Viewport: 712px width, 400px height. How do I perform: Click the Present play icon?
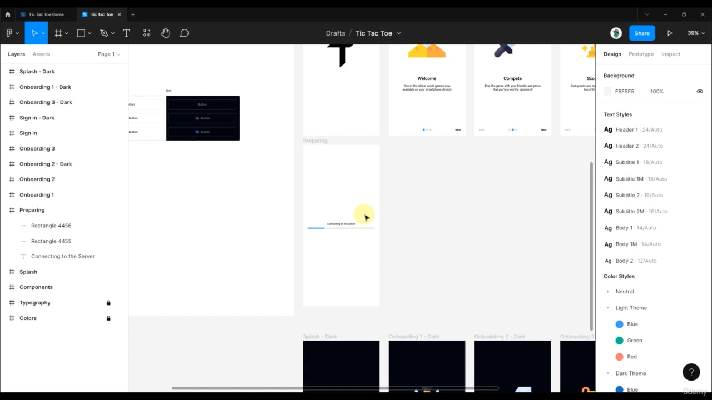[670, 33]
